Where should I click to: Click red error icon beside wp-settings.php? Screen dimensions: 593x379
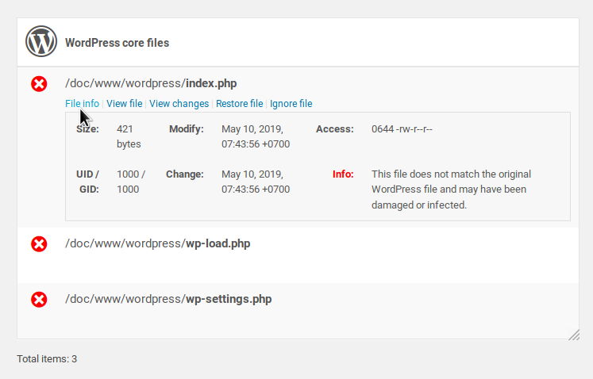39,300
